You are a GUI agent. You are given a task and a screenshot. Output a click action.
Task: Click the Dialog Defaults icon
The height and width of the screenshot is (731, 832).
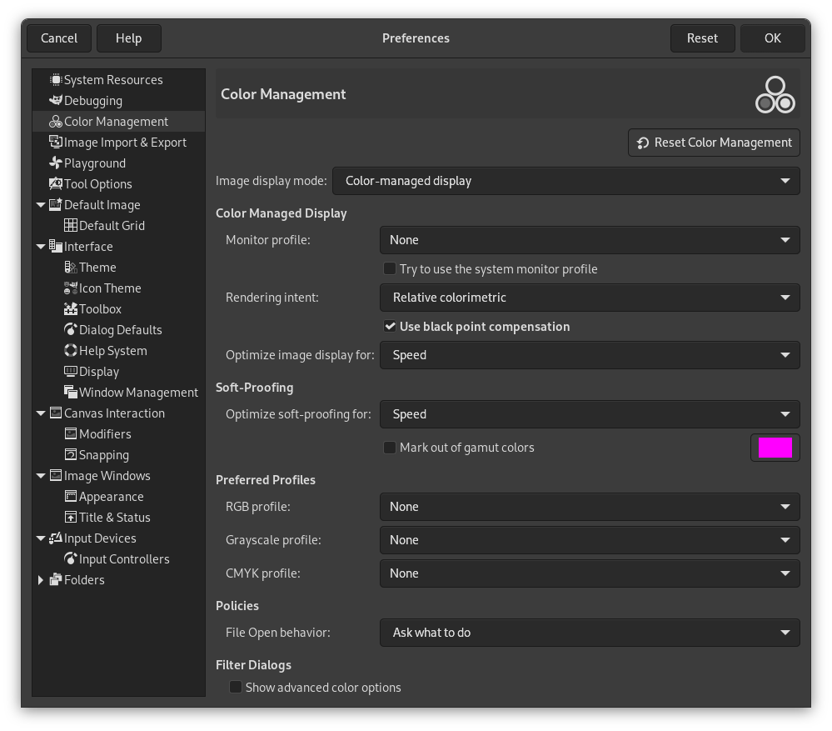pyautogui.click(x=71, y=330)
